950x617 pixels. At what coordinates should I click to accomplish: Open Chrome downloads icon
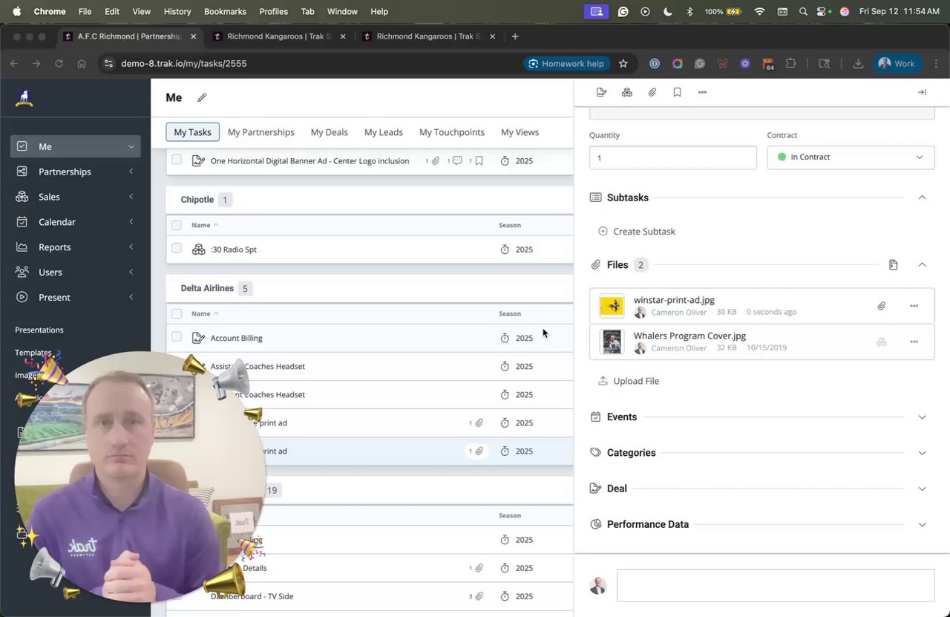point(858,64)
